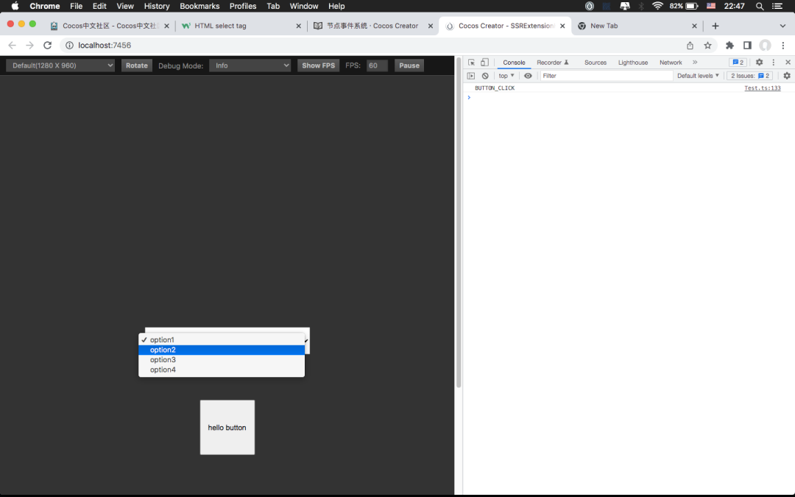The height and width of the screenshot is (497, 795).
Task: Open the tab search chevron
Action: click(x=782, y=26)
